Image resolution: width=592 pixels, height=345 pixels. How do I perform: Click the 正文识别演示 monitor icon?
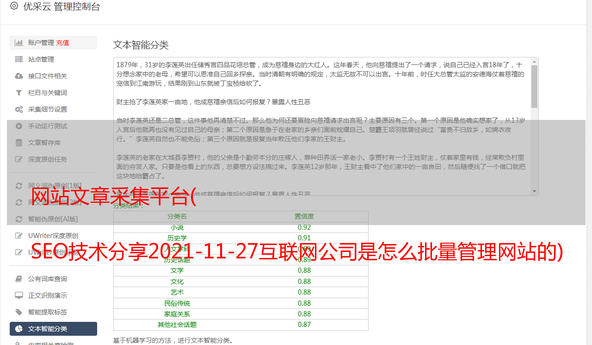[x=19, y=295]
